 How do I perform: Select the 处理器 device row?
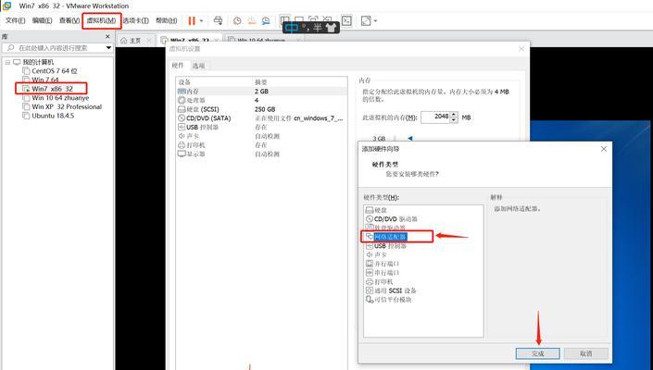[261, 100]
